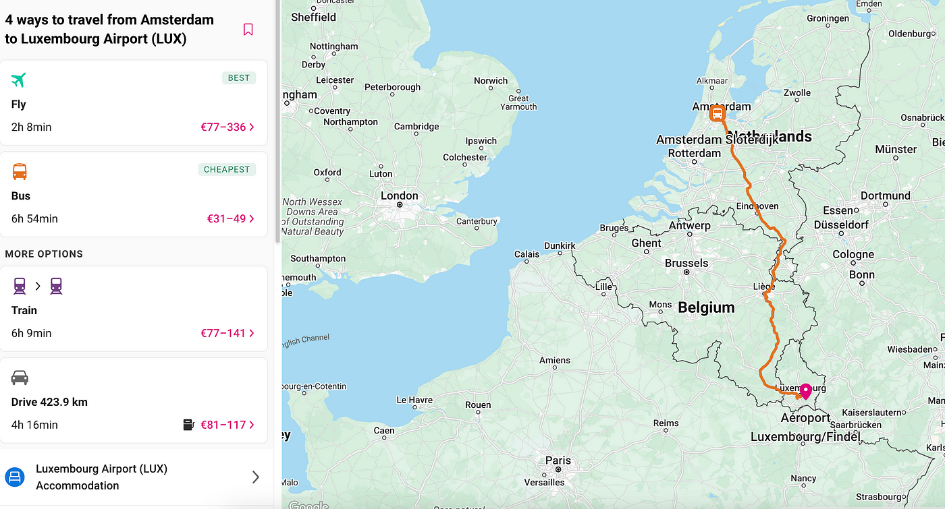
Task: Click the orange bus marker at Amsterdam on map
Action: click(717, 114)
